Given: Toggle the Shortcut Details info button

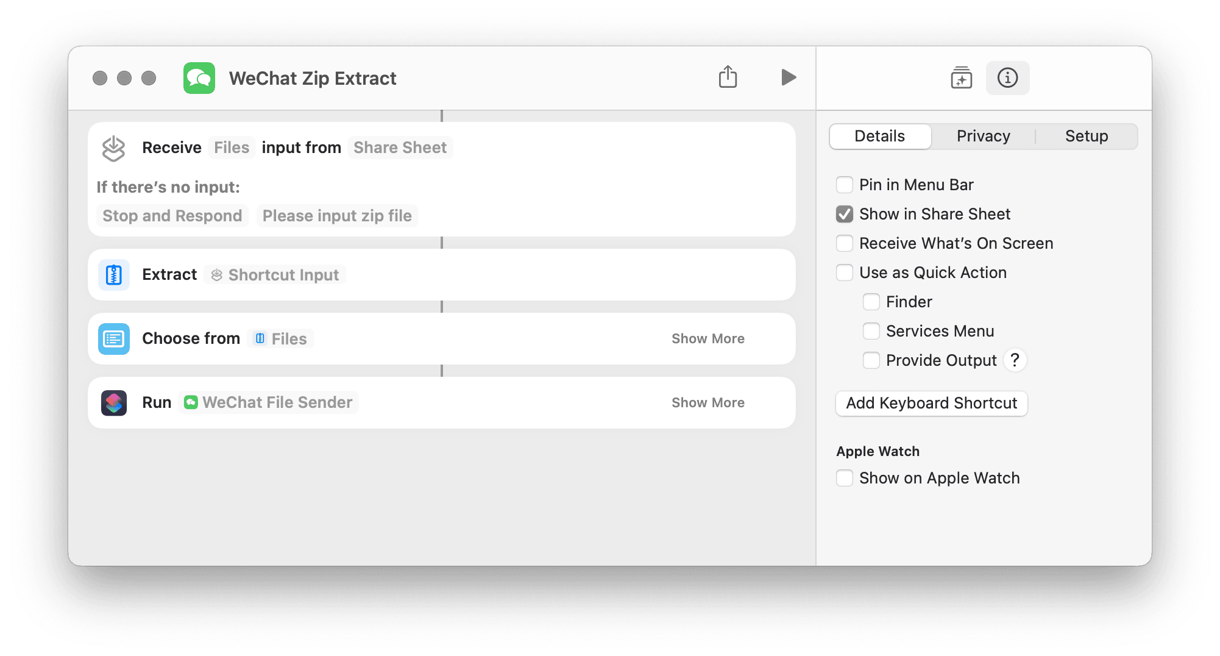Looking at the screenshot, I should (x=1007, y=78).
